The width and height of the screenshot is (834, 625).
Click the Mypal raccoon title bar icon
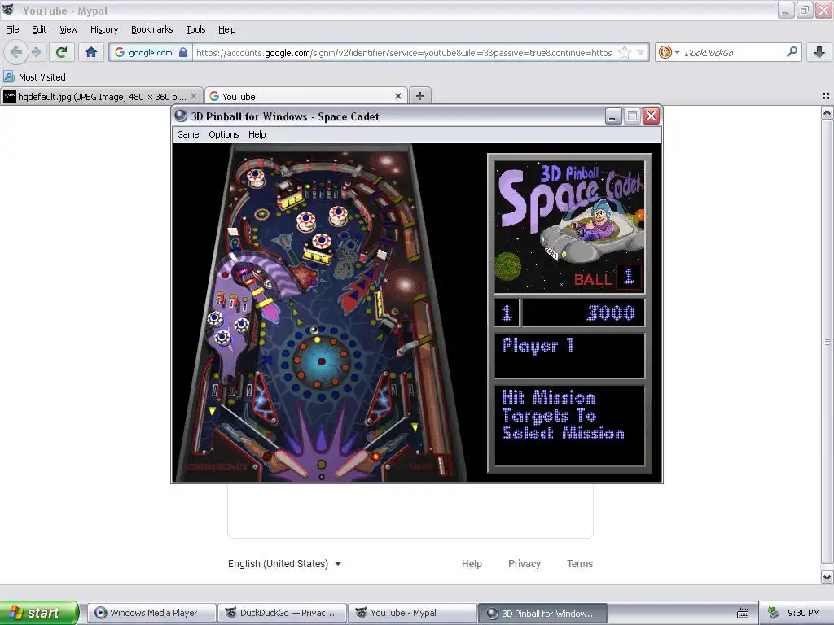point(8,10)
